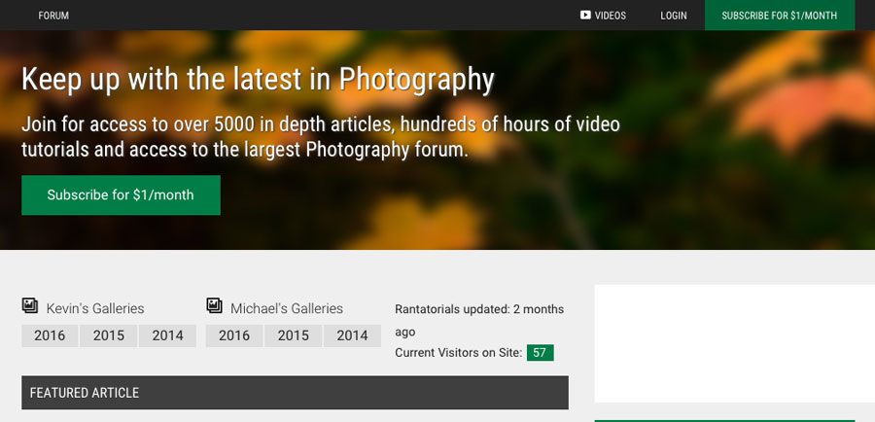
Task: Open Kevin's 2014 gallery
Action: tap(167, 335)
